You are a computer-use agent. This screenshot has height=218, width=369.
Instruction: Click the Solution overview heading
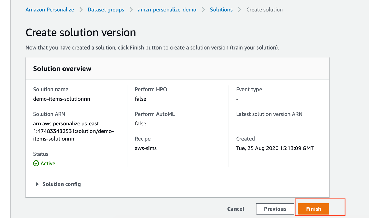pyautogui.click(x=62, y=69)
